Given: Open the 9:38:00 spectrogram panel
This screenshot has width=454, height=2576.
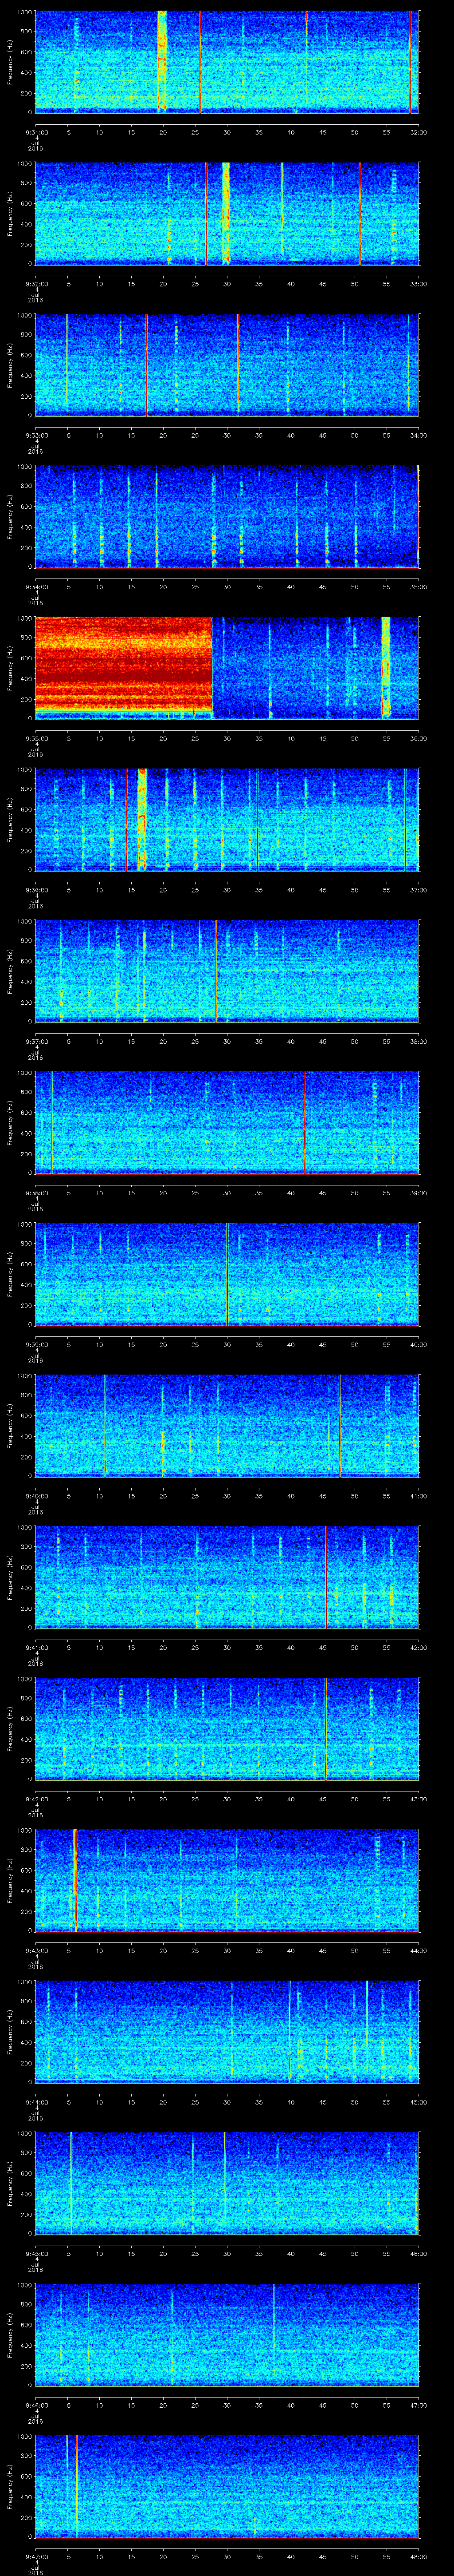Looking at the screenshot, I should 227,1122.
